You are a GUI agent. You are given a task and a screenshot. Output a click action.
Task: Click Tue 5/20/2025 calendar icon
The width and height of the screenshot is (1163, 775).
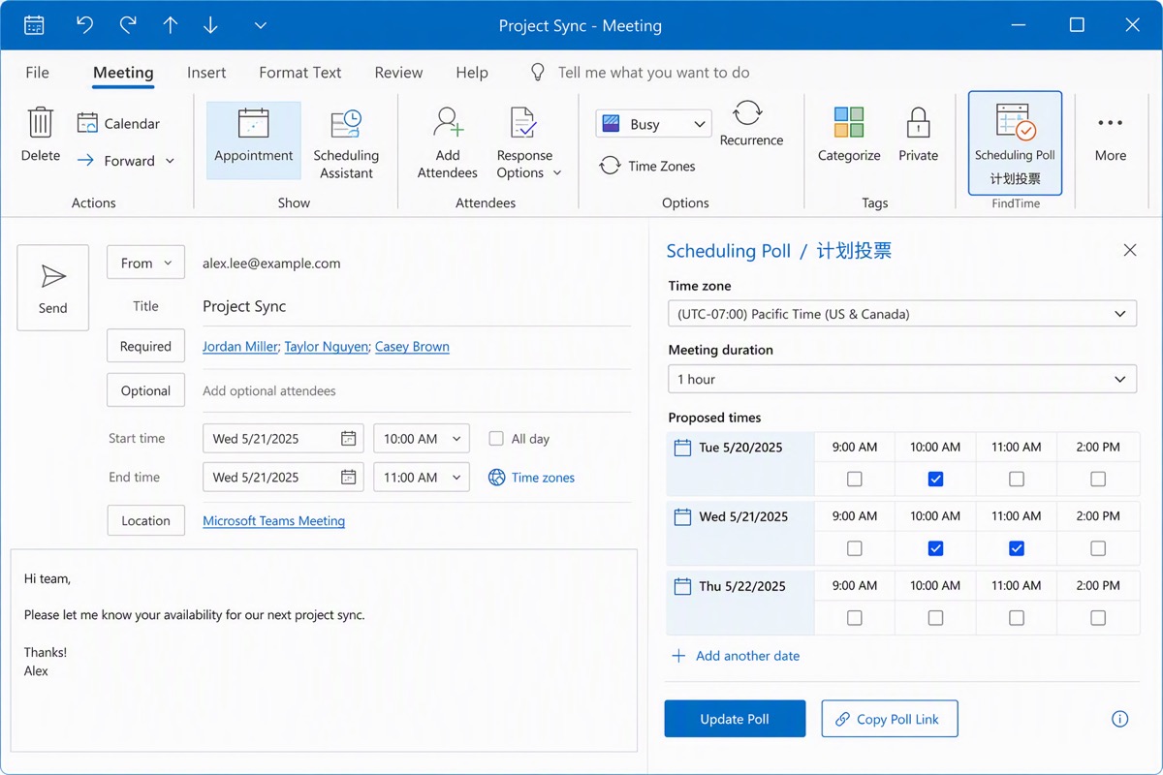[x=682, y=448]
